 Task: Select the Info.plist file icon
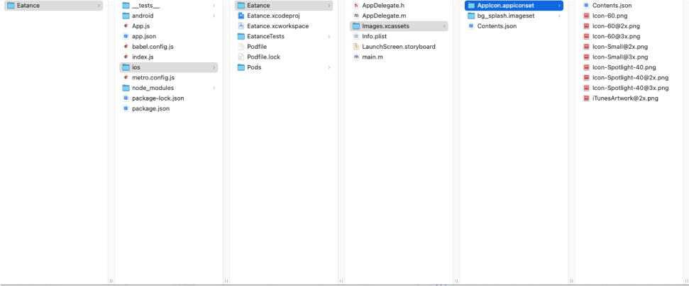pos(356,36)
